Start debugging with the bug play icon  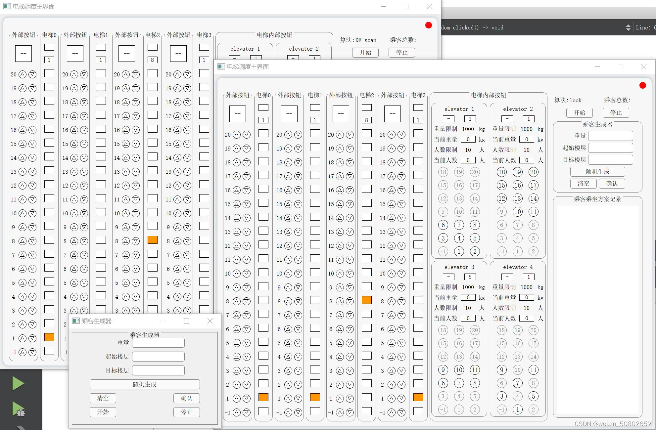pos(19,409)
